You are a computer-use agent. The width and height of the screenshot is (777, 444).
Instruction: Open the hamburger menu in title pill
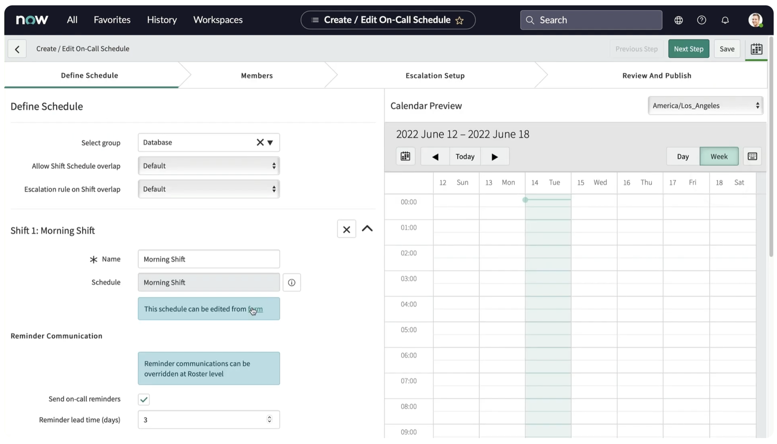[x=315, y=20]
